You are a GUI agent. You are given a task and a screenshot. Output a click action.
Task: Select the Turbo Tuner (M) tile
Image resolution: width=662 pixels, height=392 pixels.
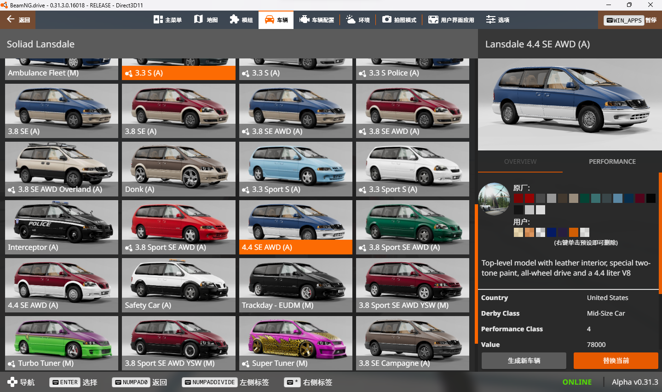(x=62, y=343)
